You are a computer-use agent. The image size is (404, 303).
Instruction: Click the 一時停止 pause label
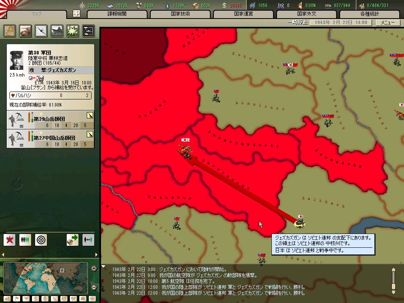[x=297, y=22]
